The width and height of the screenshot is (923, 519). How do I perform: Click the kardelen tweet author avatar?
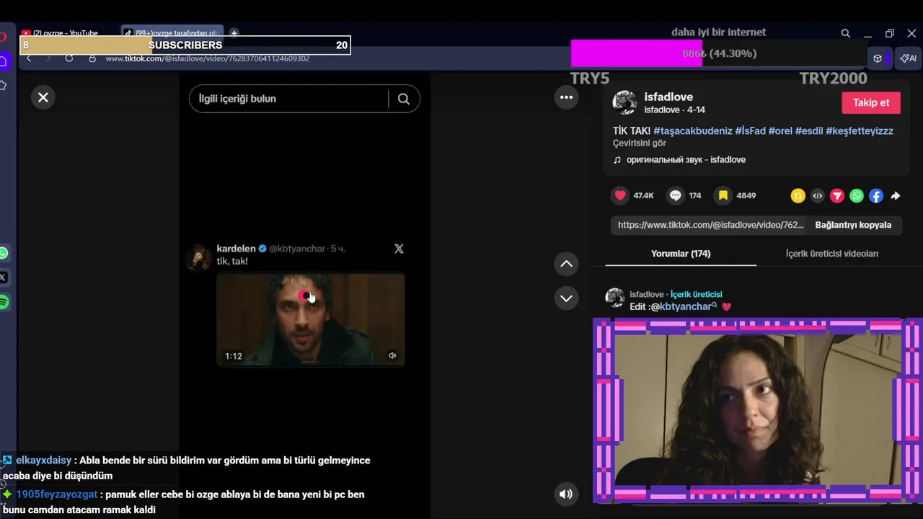[x=199, y=257]
